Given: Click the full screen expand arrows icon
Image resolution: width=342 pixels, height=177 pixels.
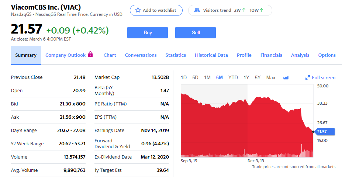Looking at the screenshot, I should click(308, 77).
